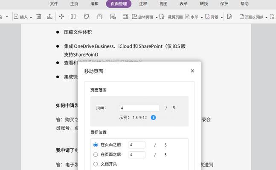Click the Page labels icon
Image resolution: width=276 pixels, height=170 pixels.
(113, 17)
